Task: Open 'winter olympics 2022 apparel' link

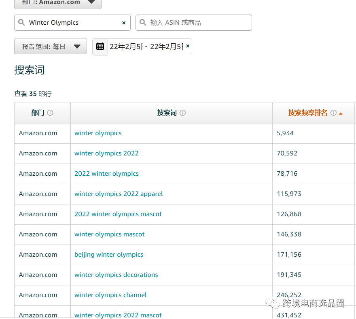Action: click(119, 194)
